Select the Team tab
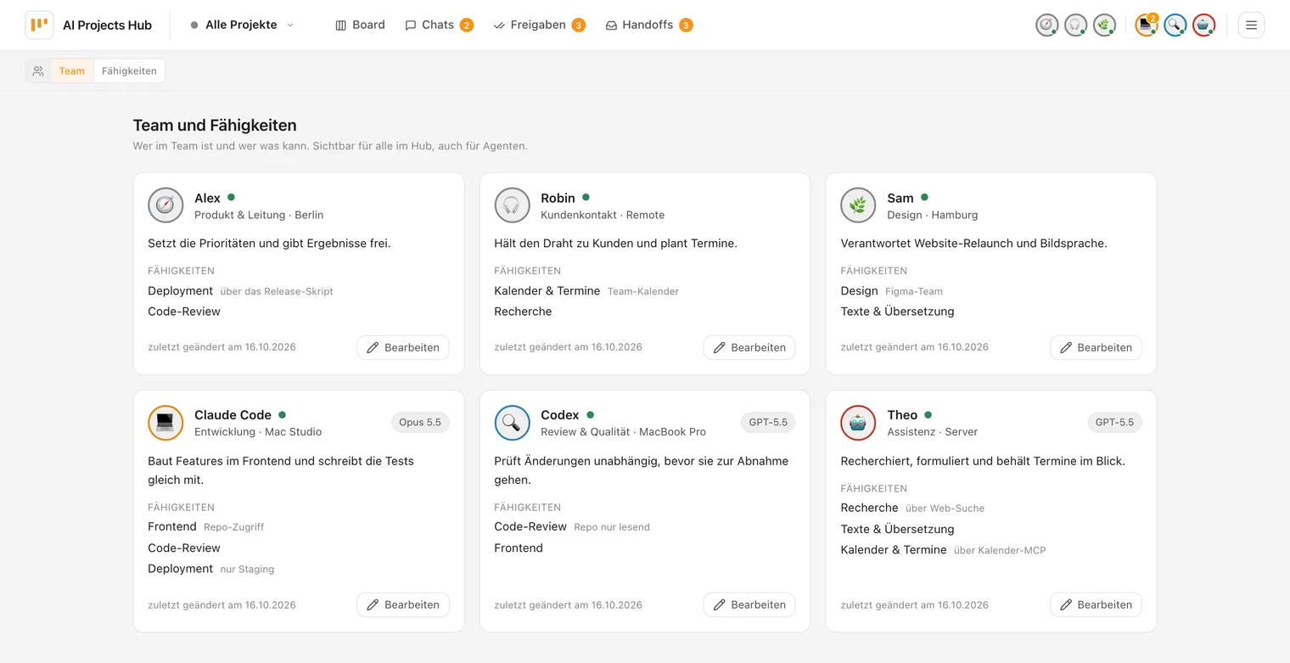 pos(72,71)
